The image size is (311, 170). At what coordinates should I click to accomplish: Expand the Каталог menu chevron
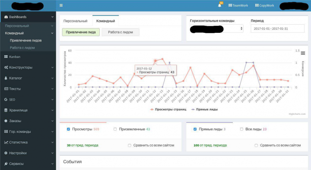coord(52,78)
